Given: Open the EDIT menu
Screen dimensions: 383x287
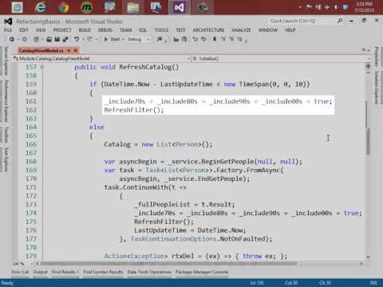Looking at the screenshot, I should point(24,30).
